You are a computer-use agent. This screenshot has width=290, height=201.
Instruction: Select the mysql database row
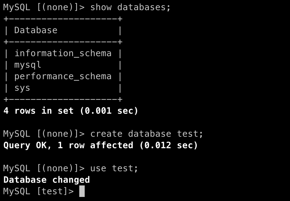click(28, 65)
